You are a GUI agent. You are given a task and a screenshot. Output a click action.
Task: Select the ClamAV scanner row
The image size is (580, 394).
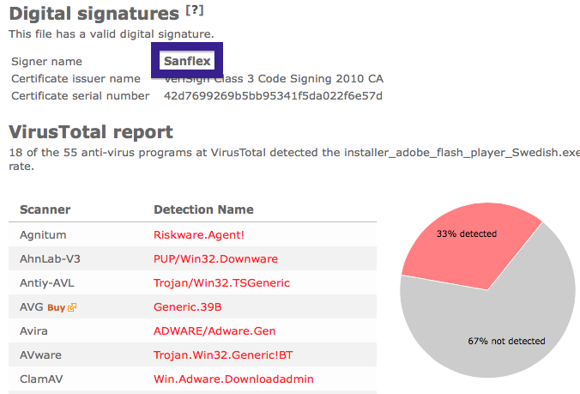(x=192, y=379)
